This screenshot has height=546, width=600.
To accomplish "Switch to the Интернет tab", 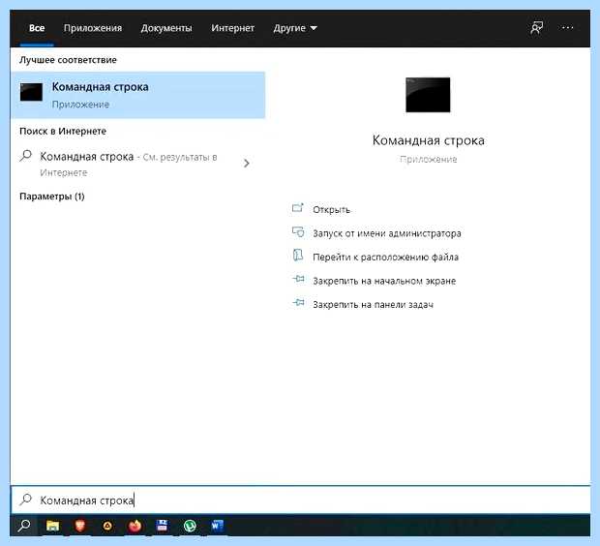I will [x=232, y=28].
